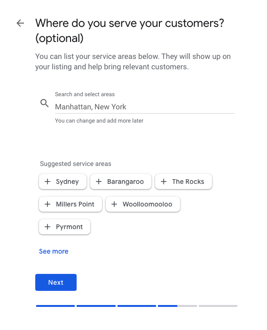The width and height of the screenshot is (267, 330).
Task: Click the setup progress bar
Action: (137, 306)
